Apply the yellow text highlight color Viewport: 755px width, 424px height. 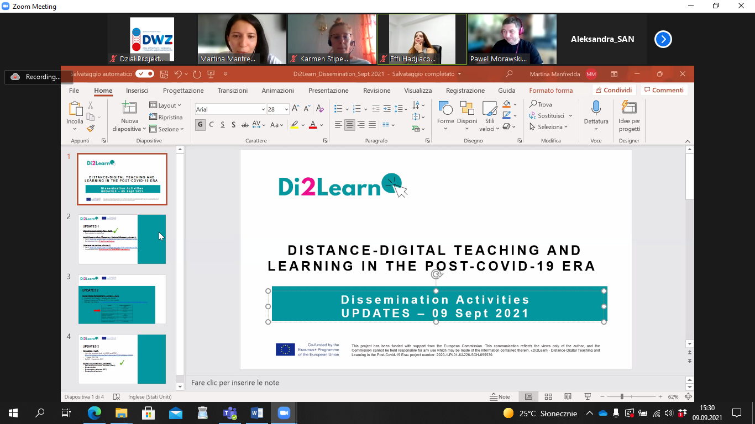[295, 125]
